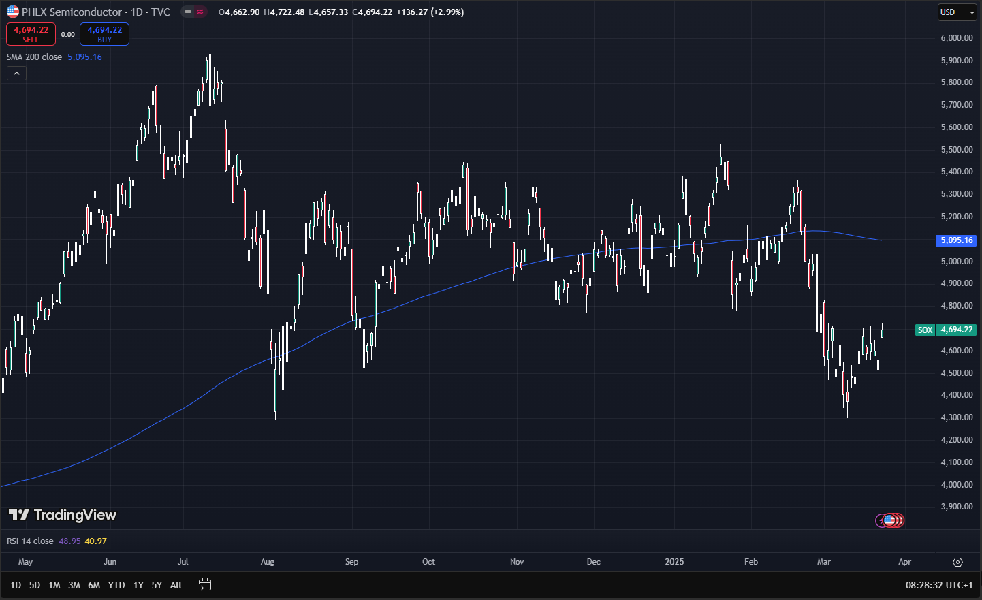Switch to the 6M time range
The width and height of the screenshot is (982, 600).
(94, 585)
